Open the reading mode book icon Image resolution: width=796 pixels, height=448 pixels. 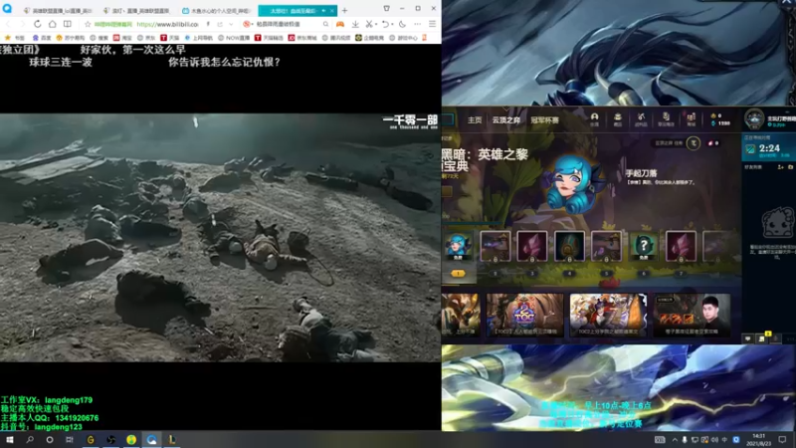(x=67, y=24)
